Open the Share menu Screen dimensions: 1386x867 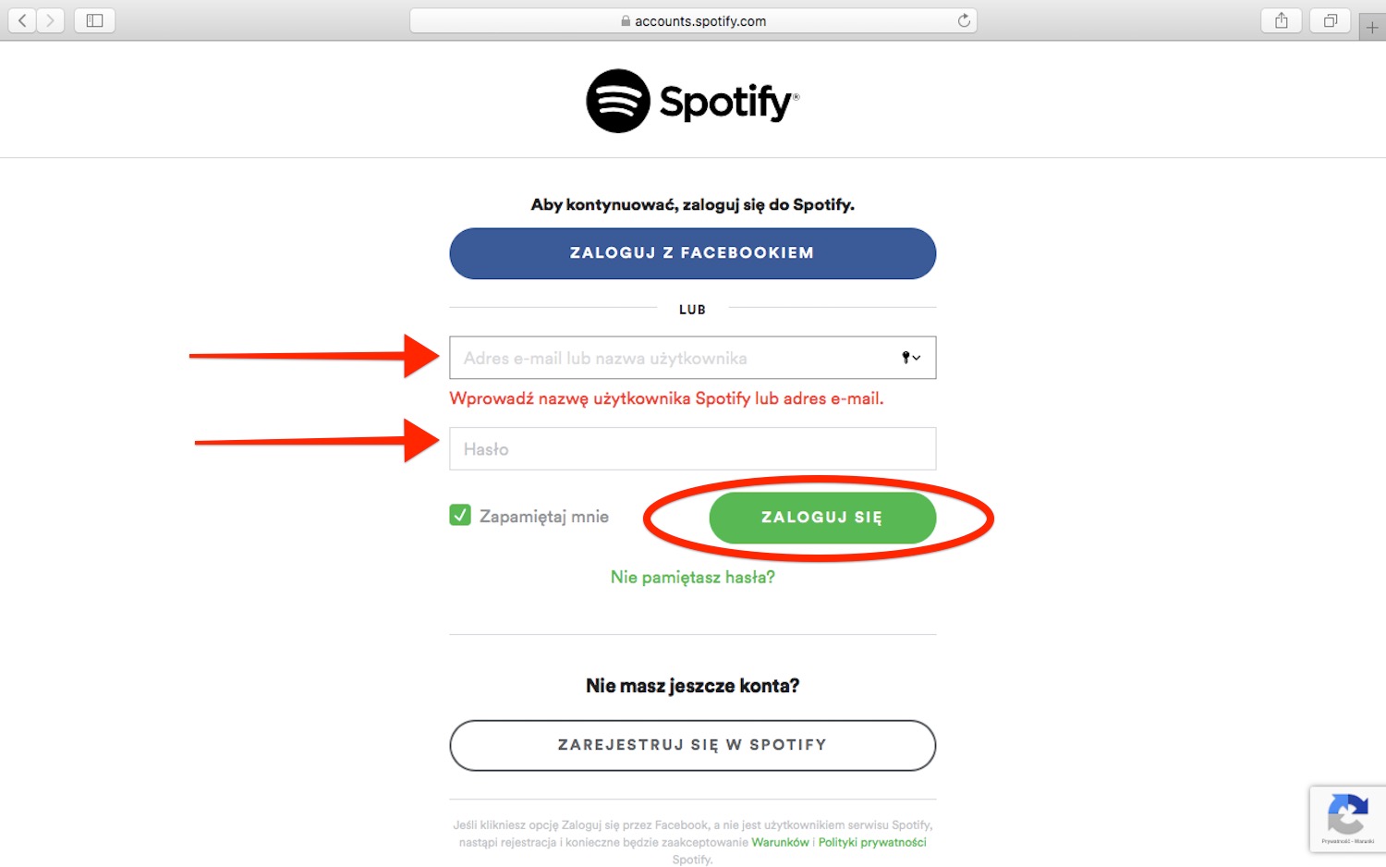[1281, 20]
